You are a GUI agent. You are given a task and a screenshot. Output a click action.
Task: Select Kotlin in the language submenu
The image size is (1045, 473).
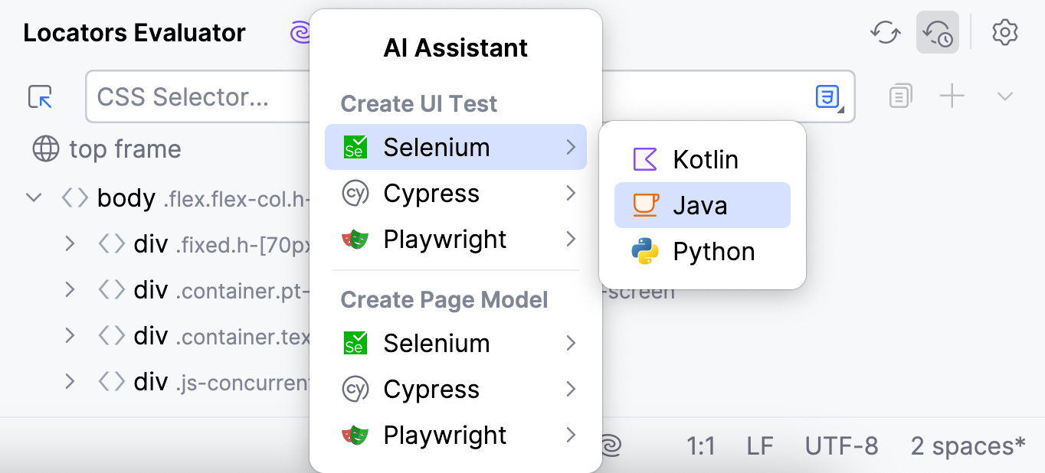(703, 159)
